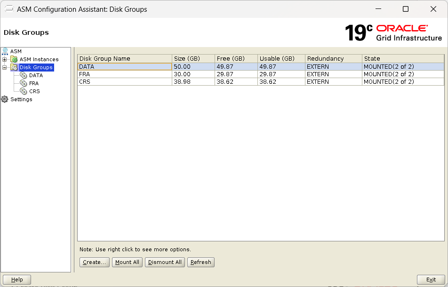This screenshot has height=287, width=448.
Task: Click size value 30.00
Action: 193,74
